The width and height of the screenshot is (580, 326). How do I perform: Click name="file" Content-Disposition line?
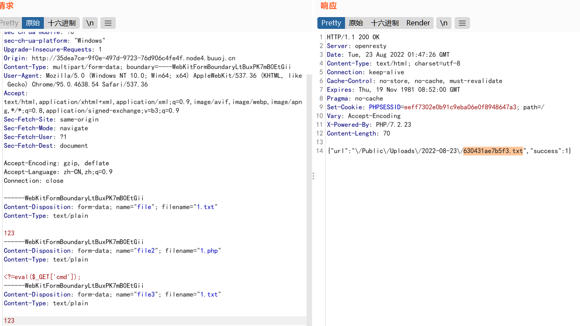tap(111, 207)
